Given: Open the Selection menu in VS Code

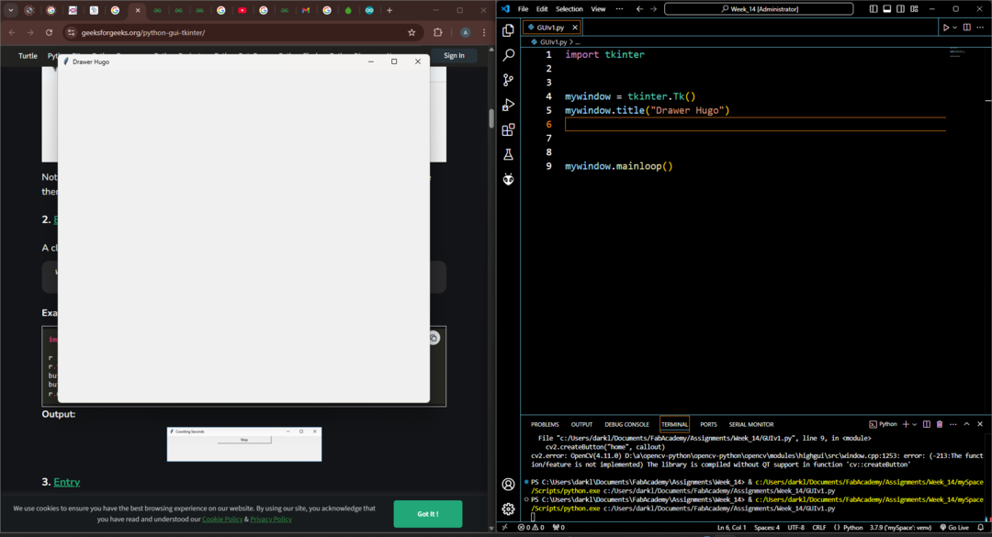Looking at the screenshot, I should pos(569,9).
